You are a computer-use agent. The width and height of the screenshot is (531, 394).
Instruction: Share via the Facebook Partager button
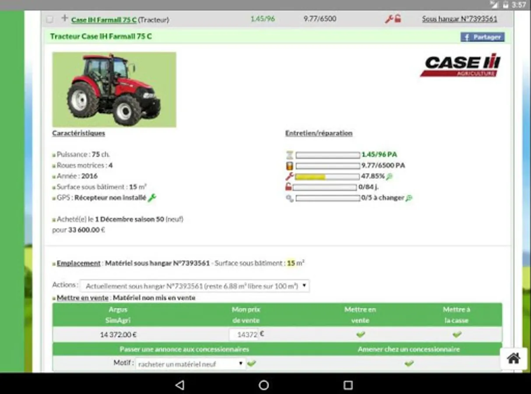coord(482,37)
